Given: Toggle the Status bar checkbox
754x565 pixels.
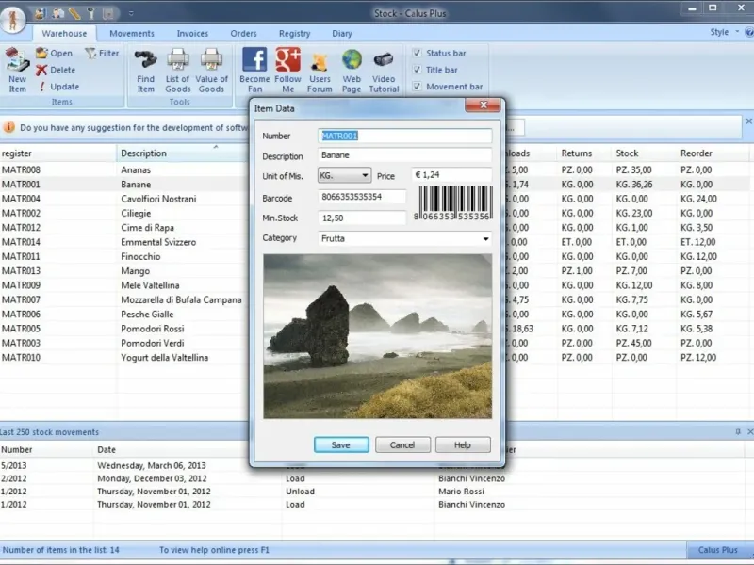Looking at the screenshot, I should 418,54.
